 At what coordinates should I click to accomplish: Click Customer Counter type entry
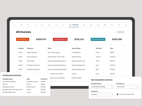pos(32,82)
